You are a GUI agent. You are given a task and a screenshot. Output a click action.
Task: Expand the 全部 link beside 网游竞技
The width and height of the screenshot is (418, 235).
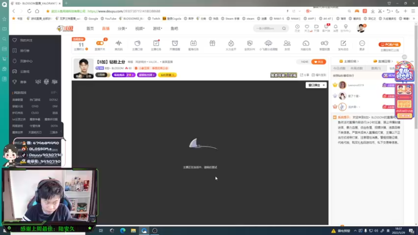54,93
